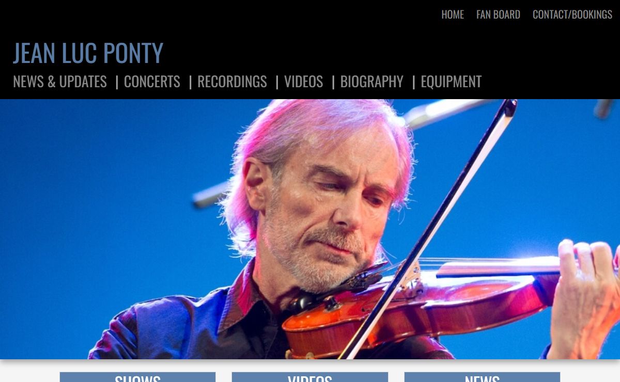Open the FAN BOARD link
This screenshot has width=620, height=382.
[x=498, y=14]
